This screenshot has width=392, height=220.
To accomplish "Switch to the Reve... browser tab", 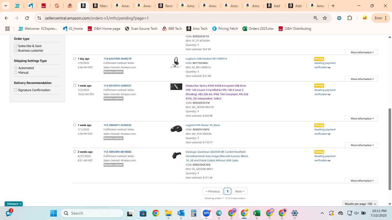I will (x=166, y=6).
